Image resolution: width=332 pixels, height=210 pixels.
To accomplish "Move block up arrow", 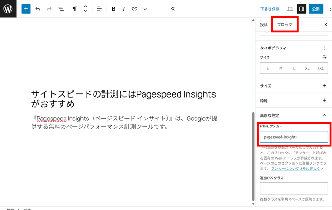I will pyautogui.click(x=86, y=7).
